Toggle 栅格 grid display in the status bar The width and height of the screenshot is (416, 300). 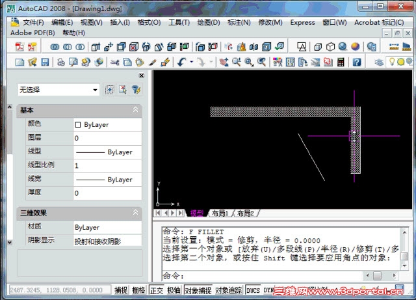click(138, 290)
